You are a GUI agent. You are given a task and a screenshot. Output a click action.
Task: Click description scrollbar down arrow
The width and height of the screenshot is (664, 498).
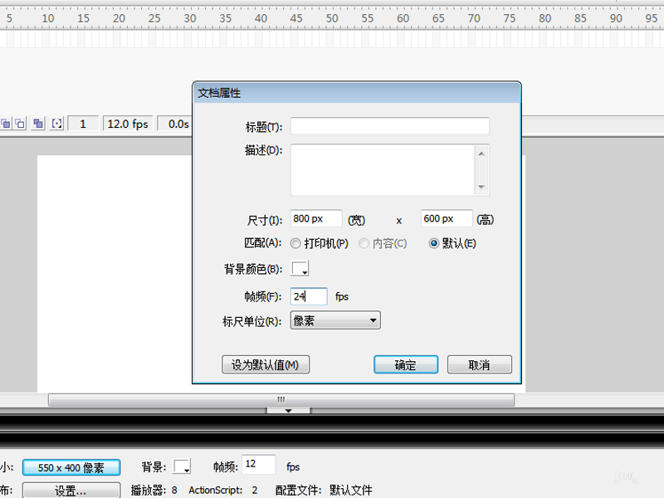481,188
